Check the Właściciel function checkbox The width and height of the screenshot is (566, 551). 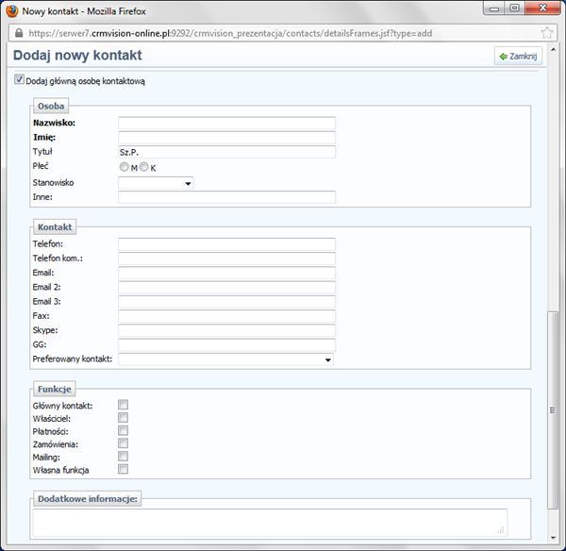[123, 418]
